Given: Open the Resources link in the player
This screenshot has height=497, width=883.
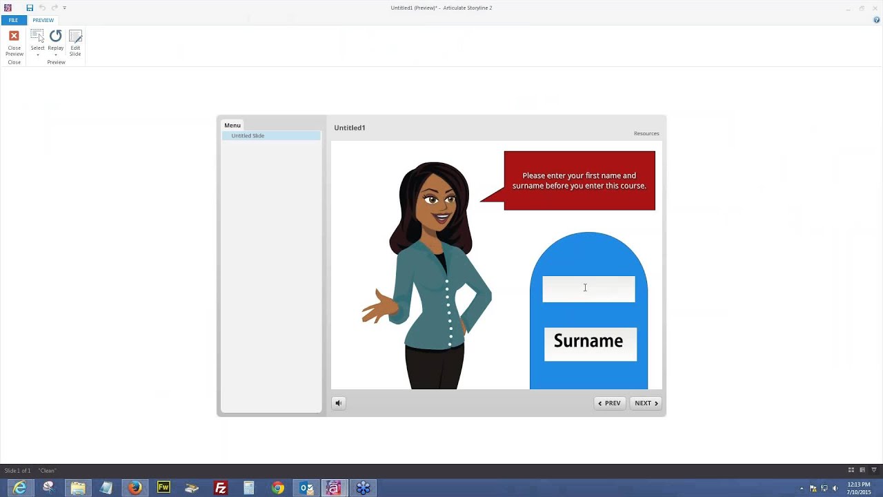Looking at the screenshot, I should pos(646,133).
